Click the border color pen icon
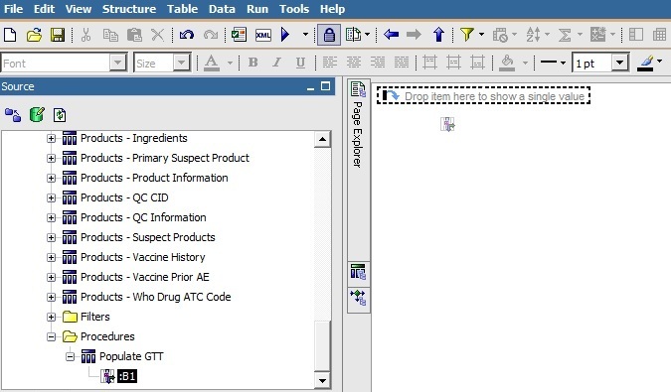Screen dimensions: 671x392 pyautogui.click(x=646, y=64)
